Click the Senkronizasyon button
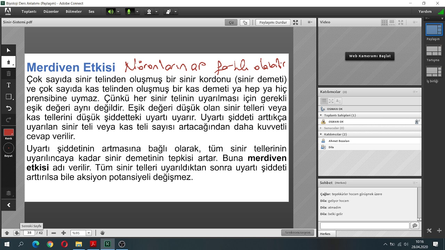This screenshot has width=445, height=250. 298,233
